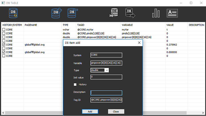Screen dimensions: 206x116
Task: Click the Tag ID input field
Action: click(106, 100)
